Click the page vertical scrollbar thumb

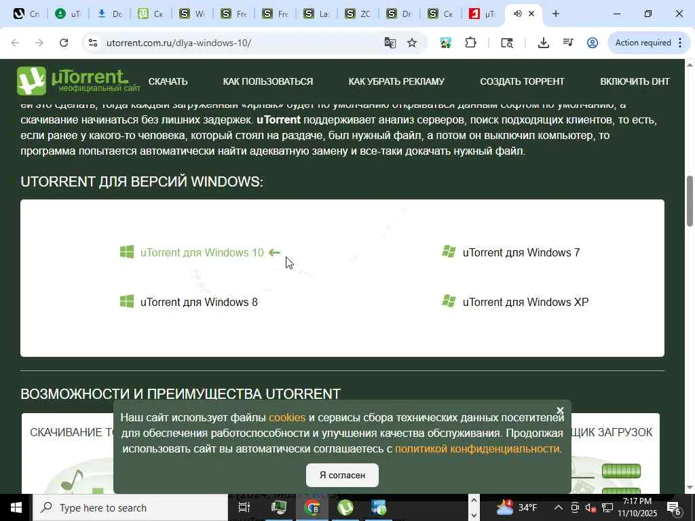click(690, 201)
